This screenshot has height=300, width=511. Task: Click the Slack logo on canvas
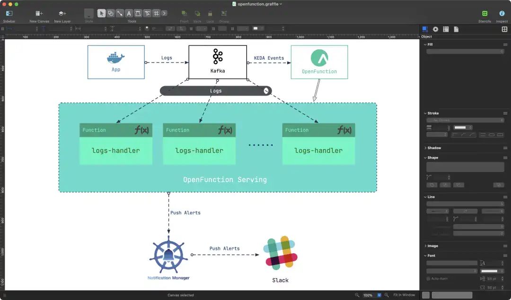click(x=280, y=253)
